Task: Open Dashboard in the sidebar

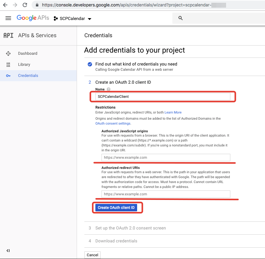Action: click(x=28, y=53)
